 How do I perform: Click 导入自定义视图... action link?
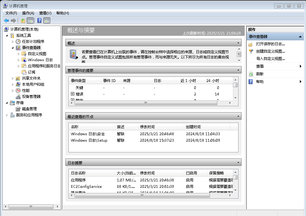pos(270,59)
